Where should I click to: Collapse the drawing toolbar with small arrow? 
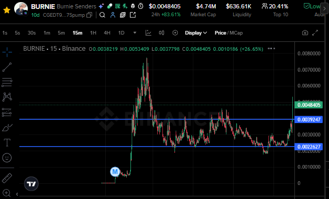tap(17, 194)
